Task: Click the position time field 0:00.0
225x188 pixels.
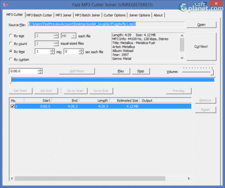Action: tap(23, 71)
